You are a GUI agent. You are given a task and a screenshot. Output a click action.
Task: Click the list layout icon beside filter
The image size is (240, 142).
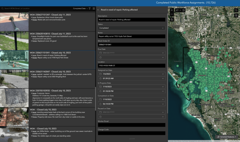(x=94, y=8)
